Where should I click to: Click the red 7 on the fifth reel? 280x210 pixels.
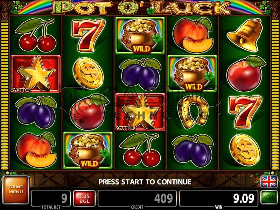[245, 112]
